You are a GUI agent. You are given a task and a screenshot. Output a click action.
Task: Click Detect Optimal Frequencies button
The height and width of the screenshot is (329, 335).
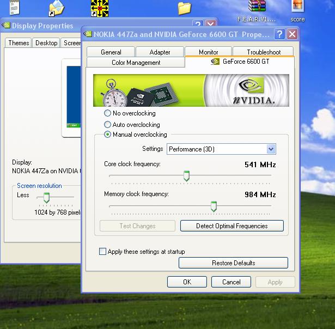coord(232,226)
